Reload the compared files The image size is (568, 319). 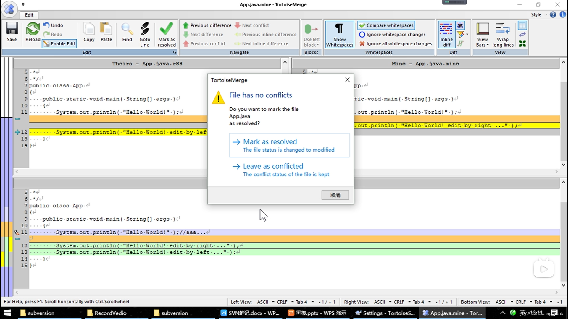pyautogui.click(x=33, y=32)
